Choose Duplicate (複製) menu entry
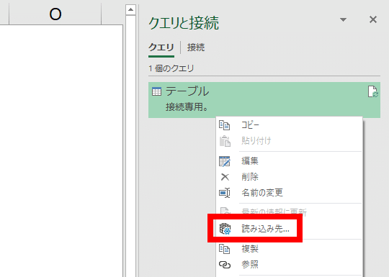 click(250, 249)
